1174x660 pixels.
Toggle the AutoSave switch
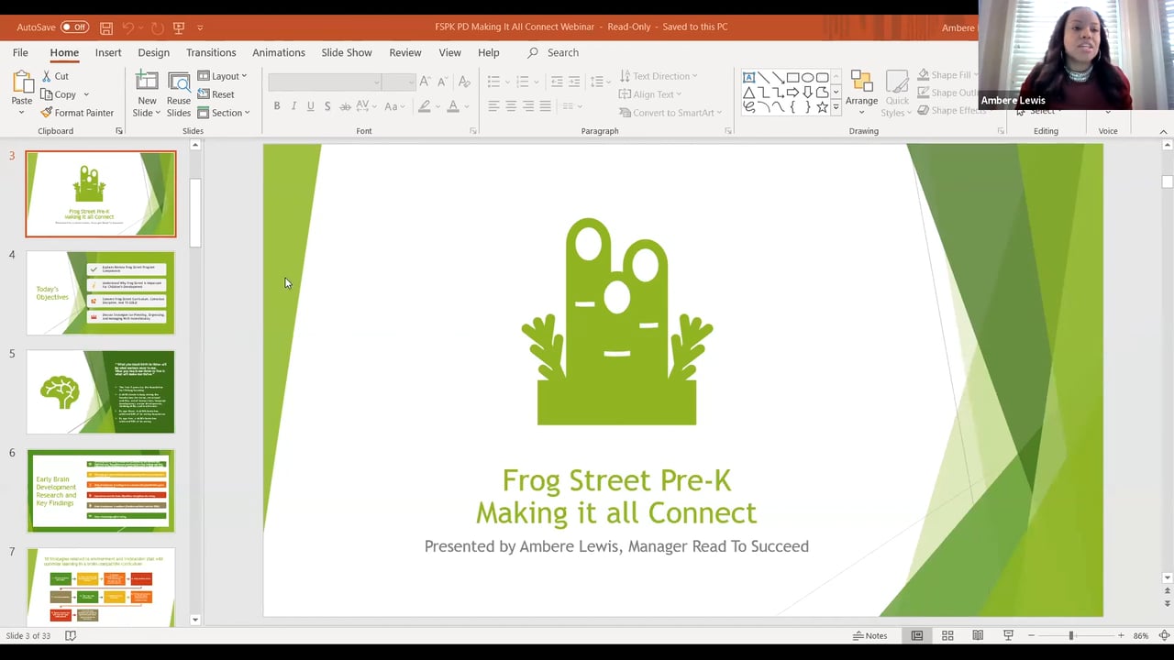coord(74,27)
